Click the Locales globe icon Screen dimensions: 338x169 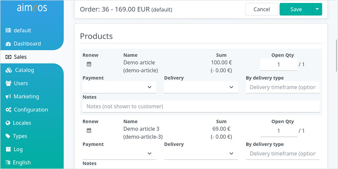[x=8, y=123]
